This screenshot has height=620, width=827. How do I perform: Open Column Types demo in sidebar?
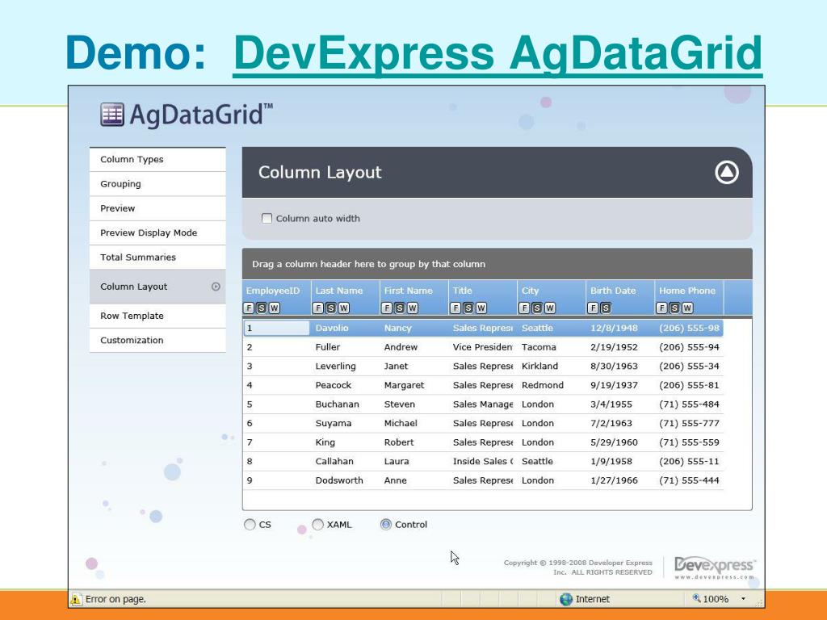pyautogui.click(x=157, y=159)
